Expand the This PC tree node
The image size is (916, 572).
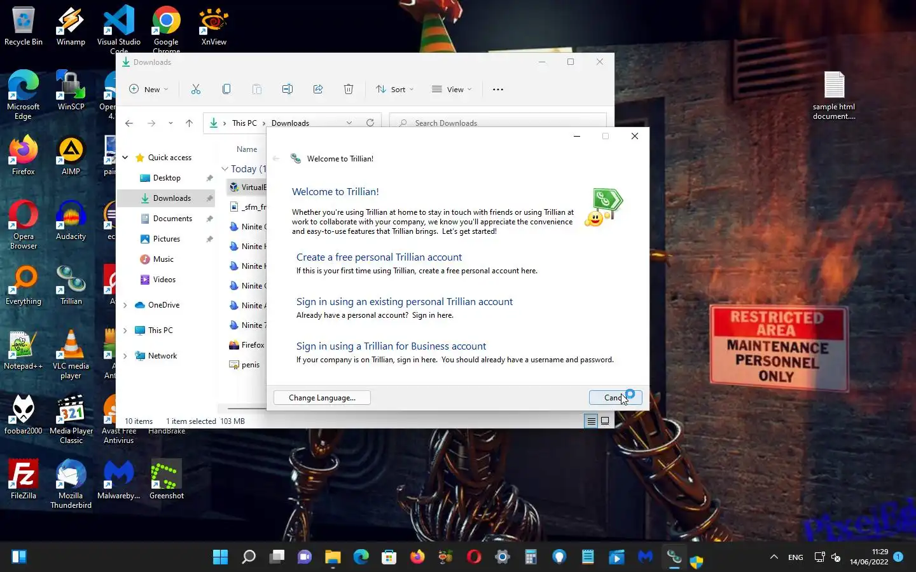point(125,330)
